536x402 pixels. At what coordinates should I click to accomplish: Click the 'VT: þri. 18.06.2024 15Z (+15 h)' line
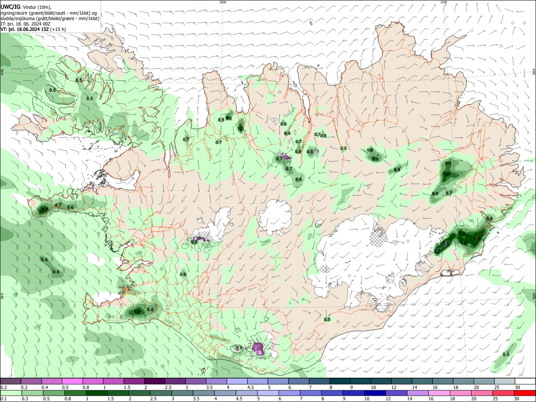coord(33,29)
